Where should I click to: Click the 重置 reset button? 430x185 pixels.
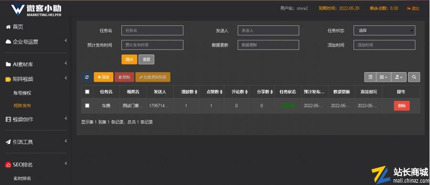147,59
